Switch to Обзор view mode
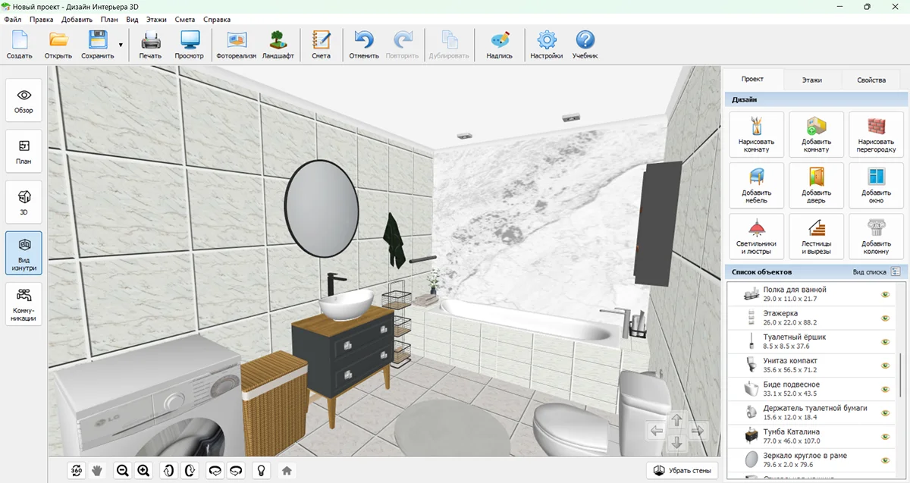This screenshot has width=910, height=483. (24, 101)
